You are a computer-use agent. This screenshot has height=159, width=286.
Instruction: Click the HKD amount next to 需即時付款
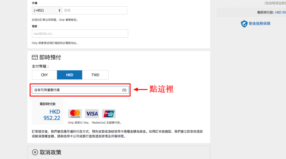coord(280,12)
